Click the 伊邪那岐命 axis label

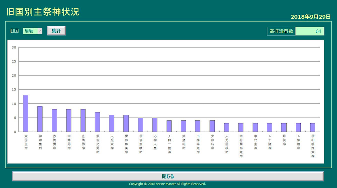pos(141,144)
